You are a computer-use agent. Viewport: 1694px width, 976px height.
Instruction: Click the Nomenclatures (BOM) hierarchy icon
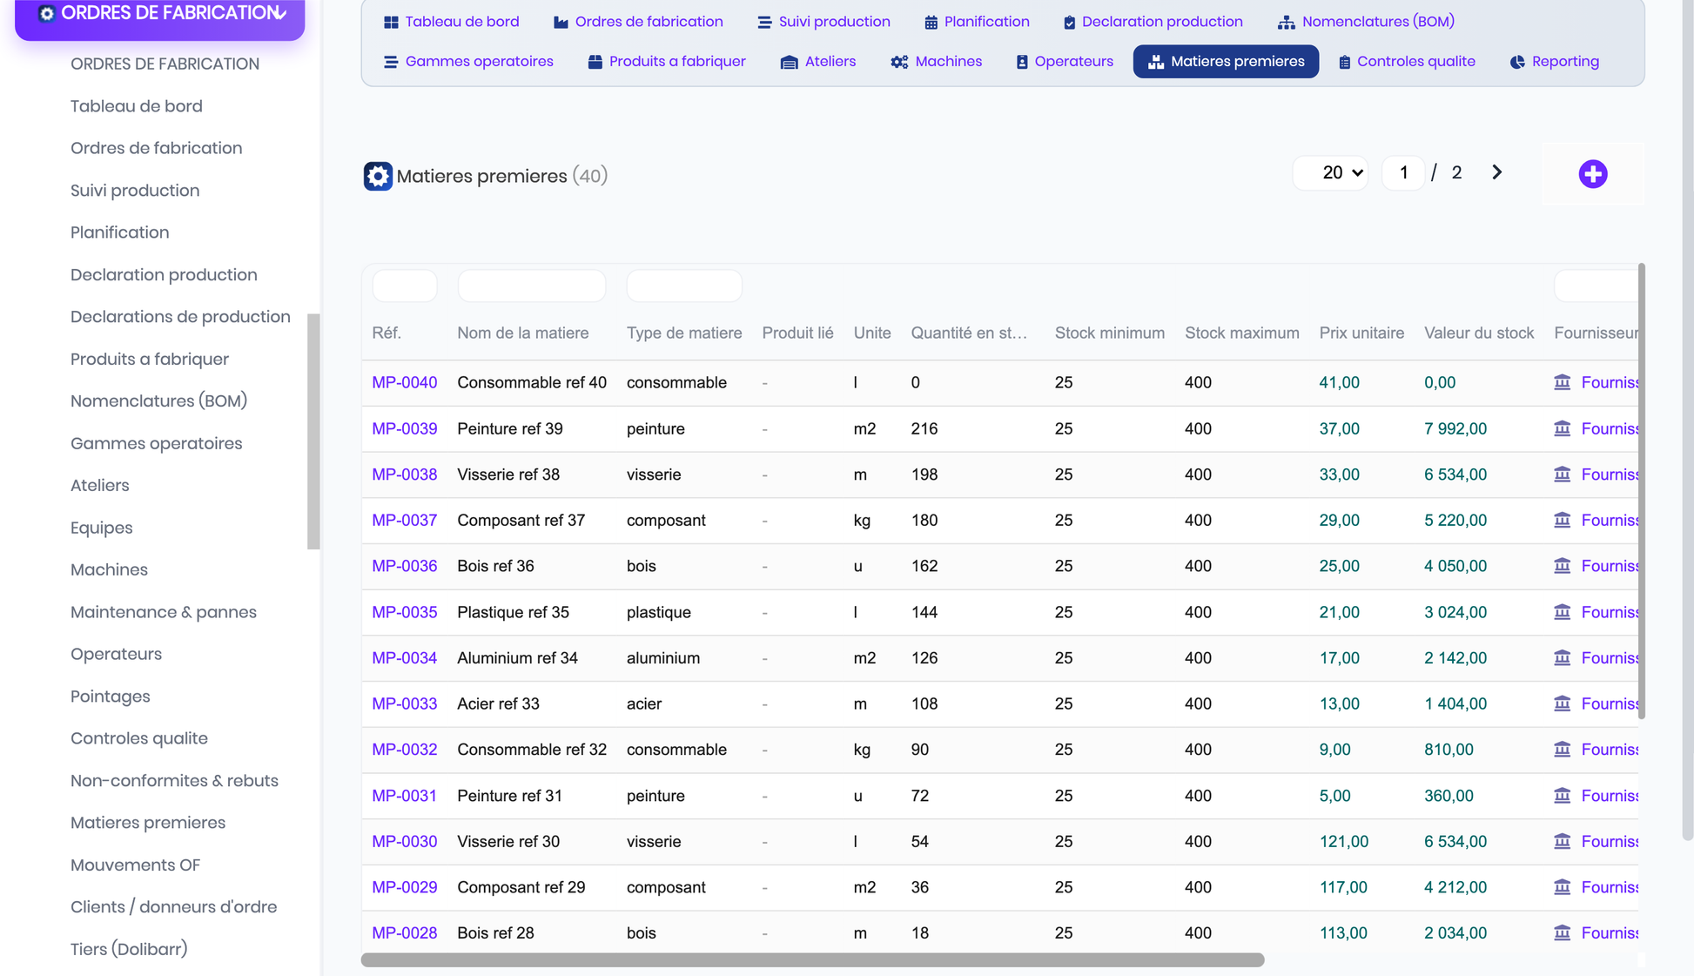point(1286,22)
